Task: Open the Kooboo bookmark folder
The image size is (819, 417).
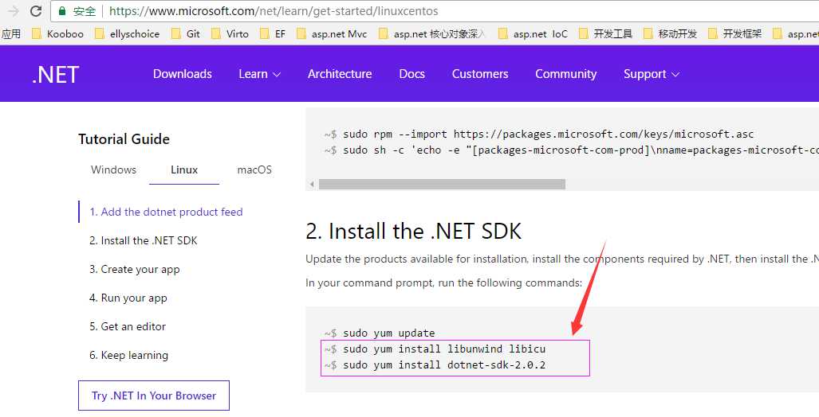Action: 57,34
